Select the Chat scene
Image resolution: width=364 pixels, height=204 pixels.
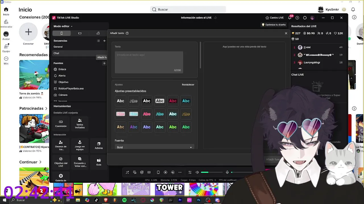80,53
